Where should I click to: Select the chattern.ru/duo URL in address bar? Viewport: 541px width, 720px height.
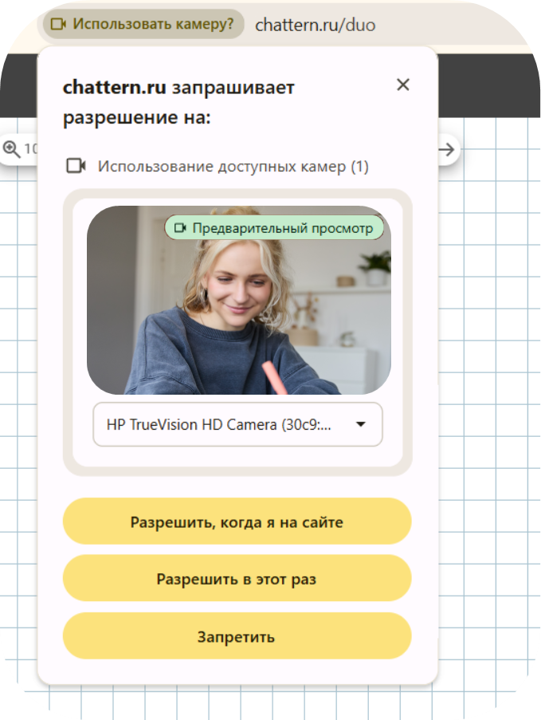(x=316, y=25)
